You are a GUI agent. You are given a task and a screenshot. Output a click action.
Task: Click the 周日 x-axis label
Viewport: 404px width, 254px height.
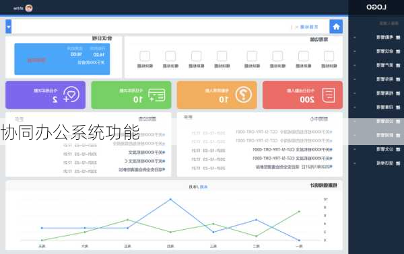pyautogui.click(x=42, y=247)
